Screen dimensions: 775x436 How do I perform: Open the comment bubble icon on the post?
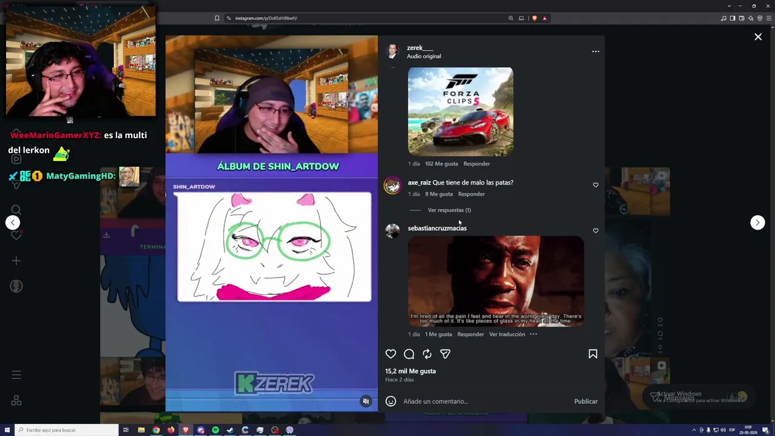[x=409, y=354]
